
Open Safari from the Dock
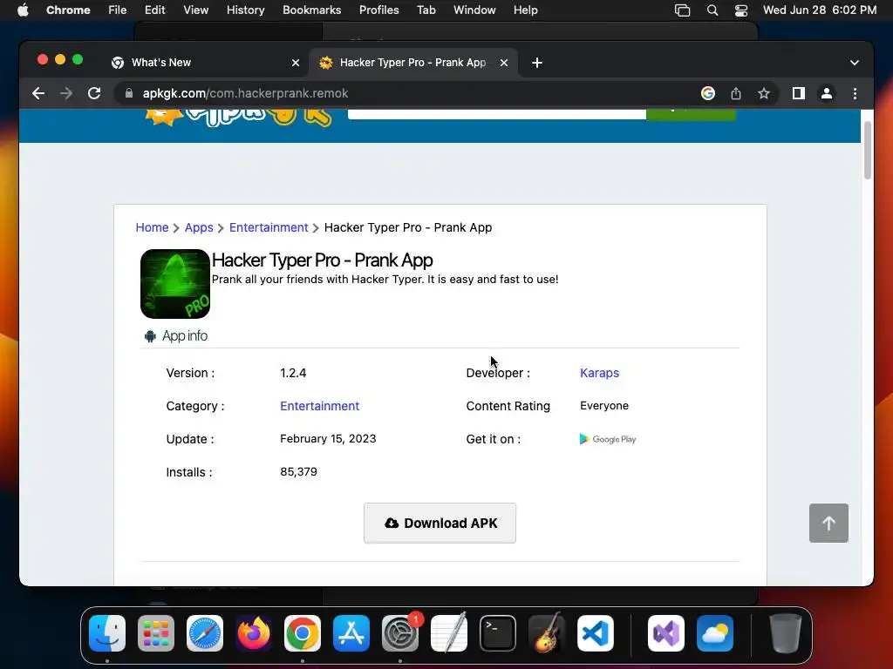205,633
